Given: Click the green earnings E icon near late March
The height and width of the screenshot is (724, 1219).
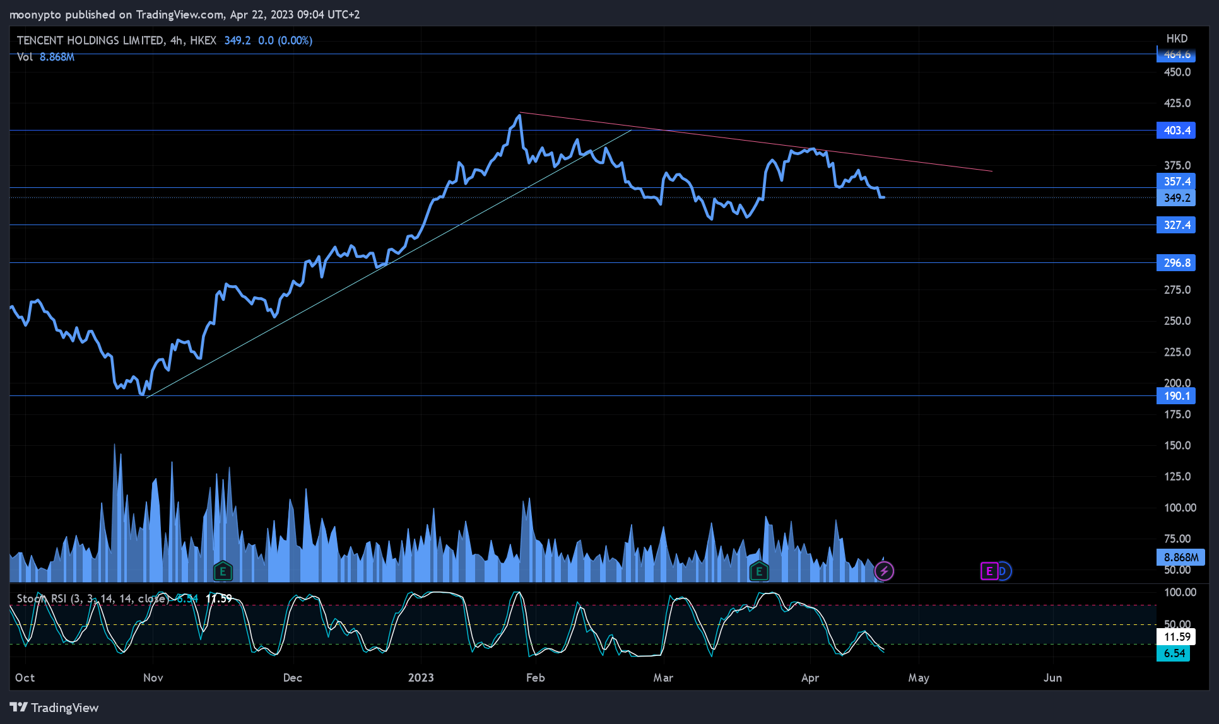Looking at the screenshot, I should pos(759,571).
